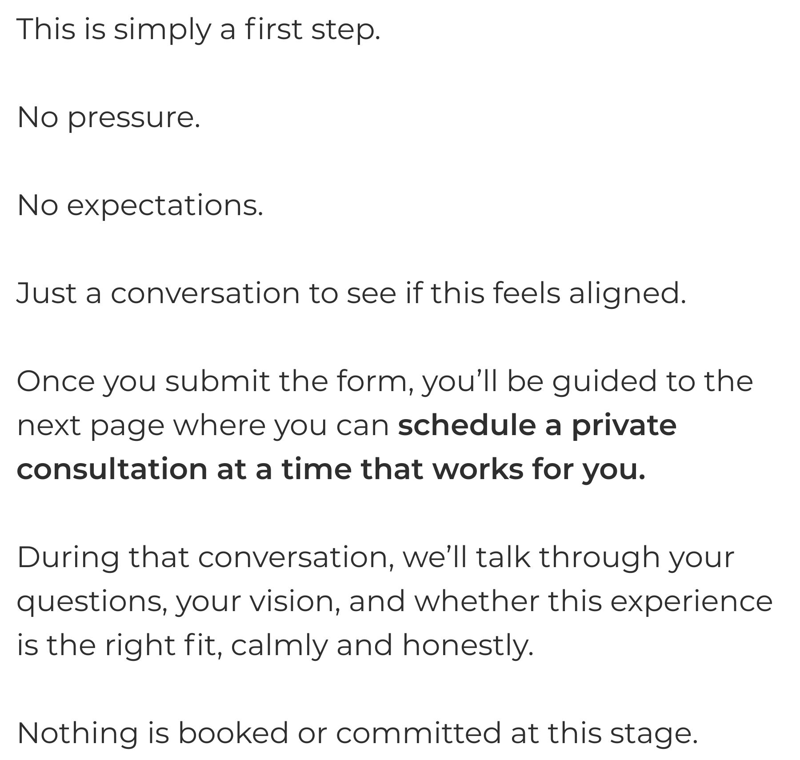
Task: Click the word "aligned"
Action: tap(628, 293)
